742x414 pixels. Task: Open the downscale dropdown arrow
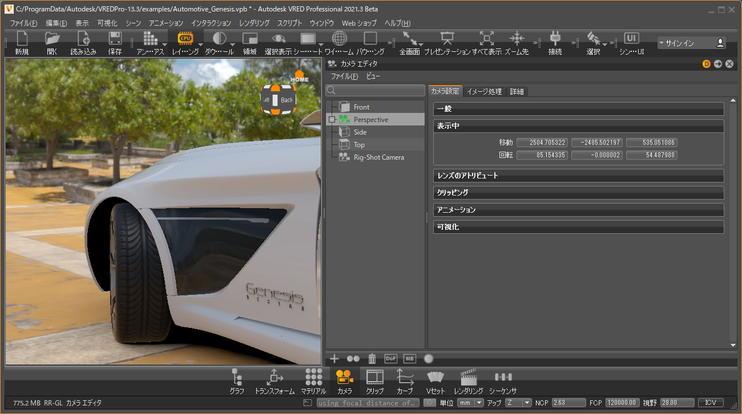click(232, 44)
